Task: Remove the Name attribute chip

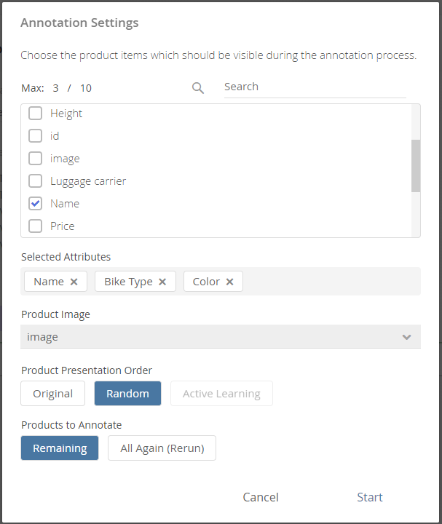Action: [74, 282]
